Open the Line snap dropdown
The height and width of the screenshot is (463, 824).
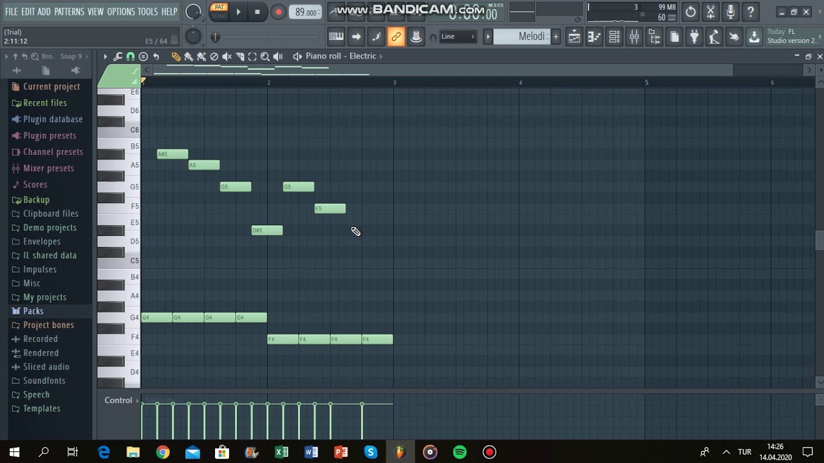[458, 37]
